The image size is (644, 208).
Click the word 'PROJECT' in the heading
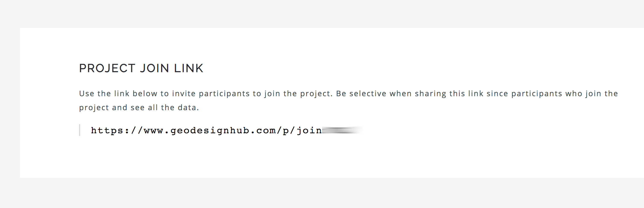[x=107, y=68]
